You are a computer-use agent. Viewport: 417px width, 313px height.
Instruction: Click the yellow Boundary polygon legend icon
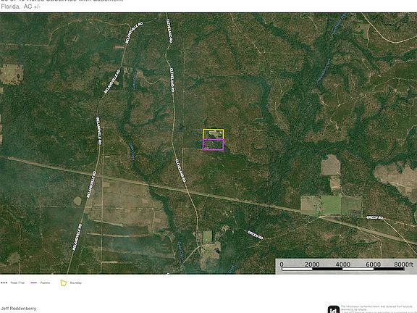pos(63,283)
